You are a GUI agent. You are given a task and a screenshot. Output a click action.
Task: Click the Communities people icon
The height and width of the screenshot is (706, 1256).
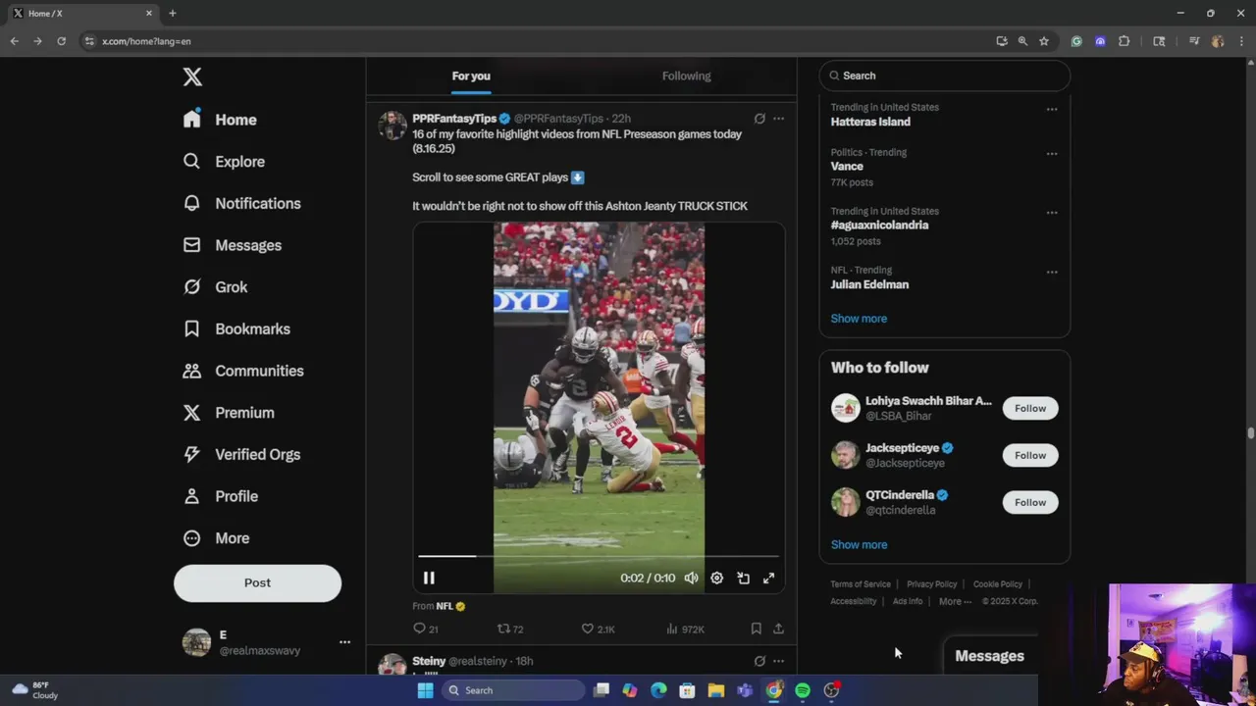[x=192, y=371]
